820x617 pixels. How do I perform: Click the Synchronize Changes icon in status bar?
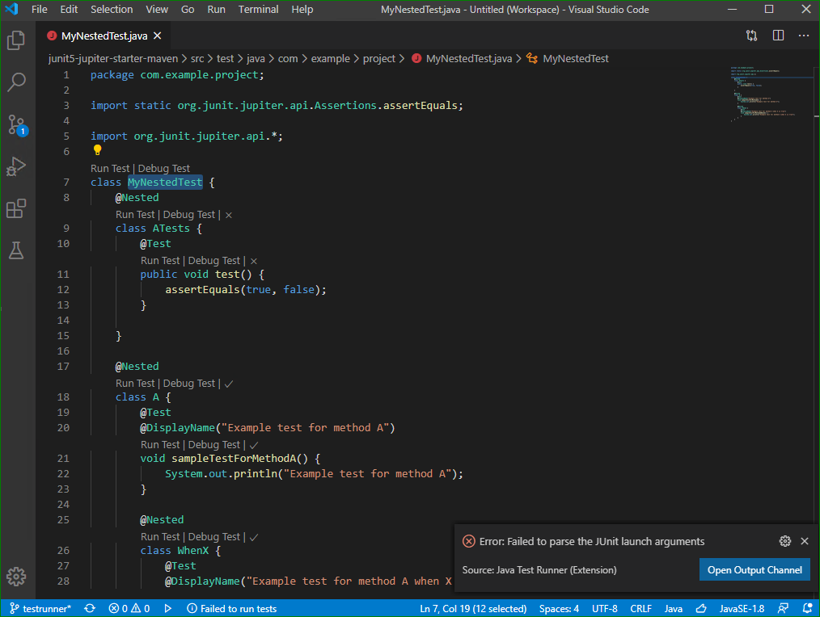pos(90,609)
